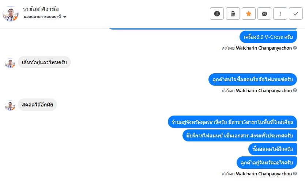The image size is (305, 183).
Task: Click avatar beside เต็นท์อยู่แถวไหนครับ message
Action: pyautogui.click(x=10, y=63)
